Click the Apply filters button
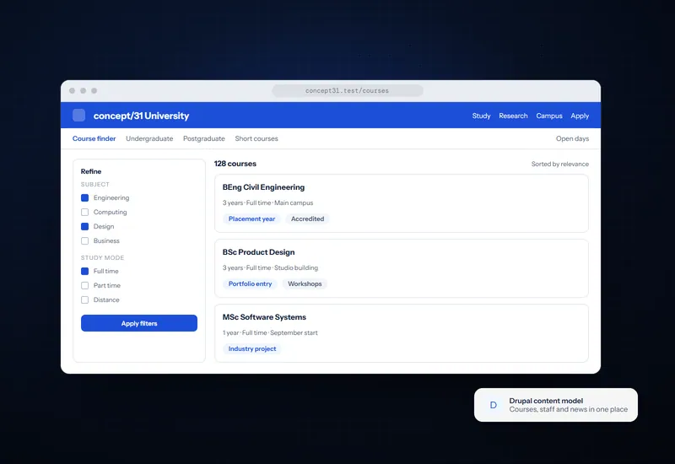The width and height of the screenshot is (675, 464). pos(139,323)
